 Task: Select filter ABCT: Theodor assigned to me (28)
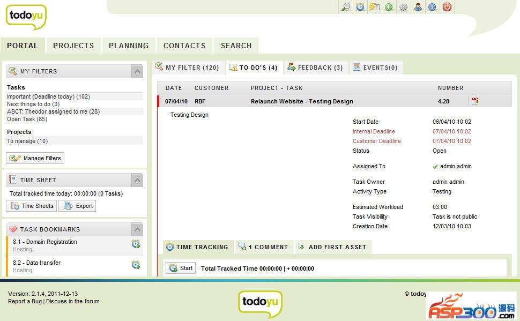point(53,112)
